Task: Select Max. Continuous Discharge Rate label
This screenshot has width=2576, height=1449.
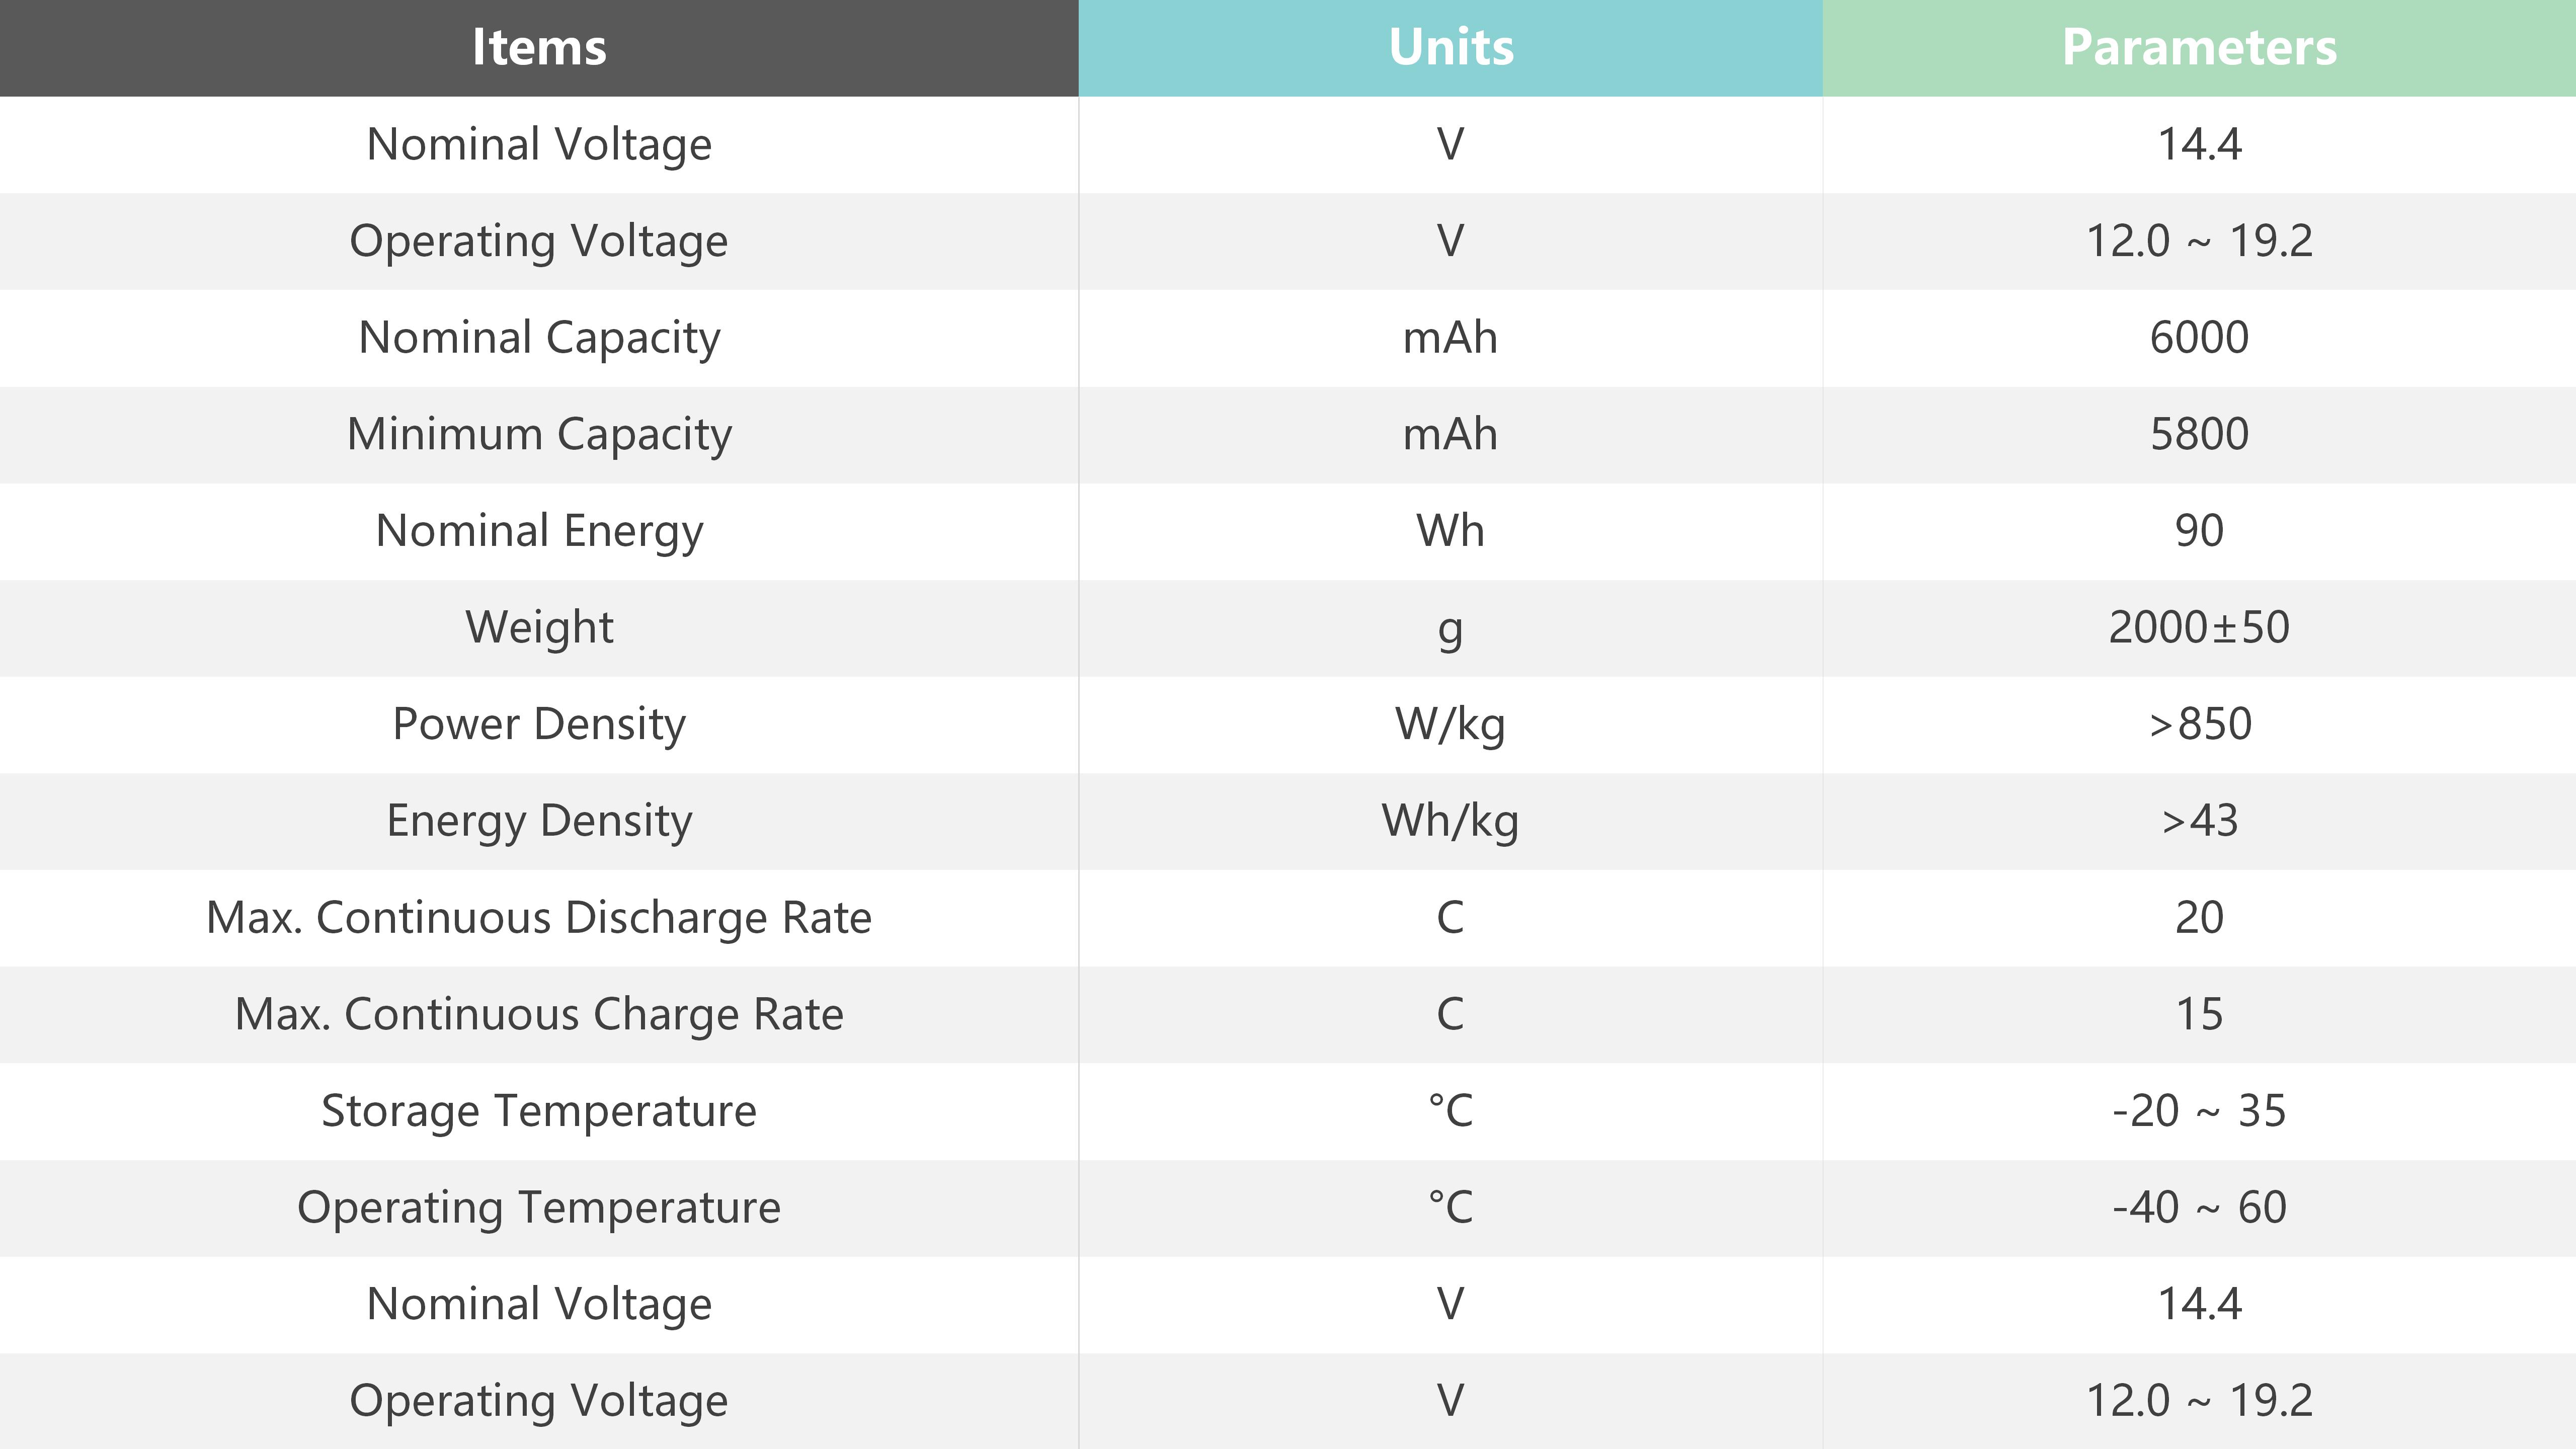Action: [539, 918]
